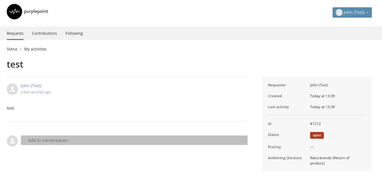Open My activities breadcrumb link
The height and width of the screenshot is (190, 382).
pyautogui.click(x=35, y=49)
